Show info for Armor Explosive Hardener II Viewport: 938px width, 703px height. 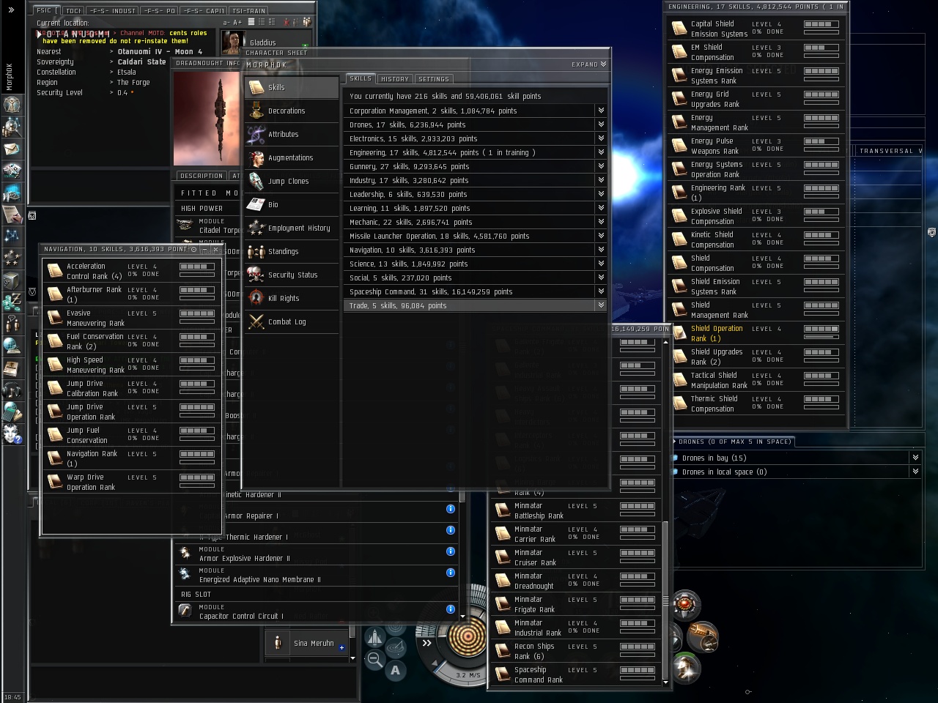point(451,551)
